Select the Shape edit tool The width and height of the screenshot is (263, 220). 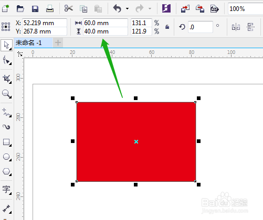(7, 60)
